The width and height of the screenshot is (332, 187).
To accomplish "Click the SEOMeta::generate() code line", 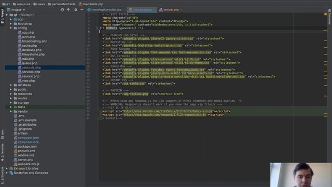I will [121, 28].
